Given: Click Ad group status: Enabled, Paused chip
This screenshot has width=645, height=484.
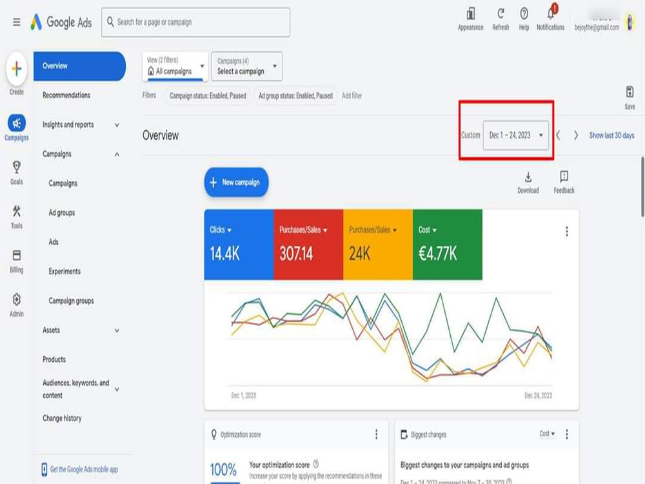Looking at the screenshot, I should [295, 96].
